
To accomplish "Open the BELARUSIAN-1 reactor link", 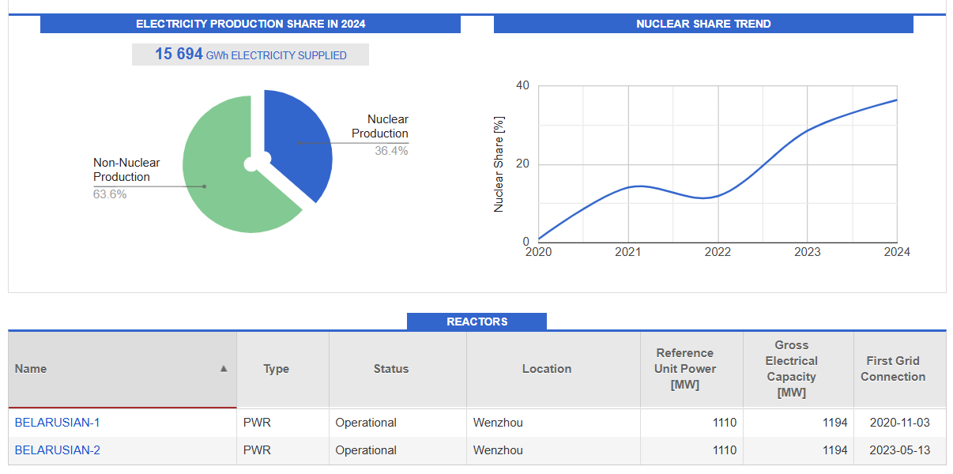I will point(57,423).
